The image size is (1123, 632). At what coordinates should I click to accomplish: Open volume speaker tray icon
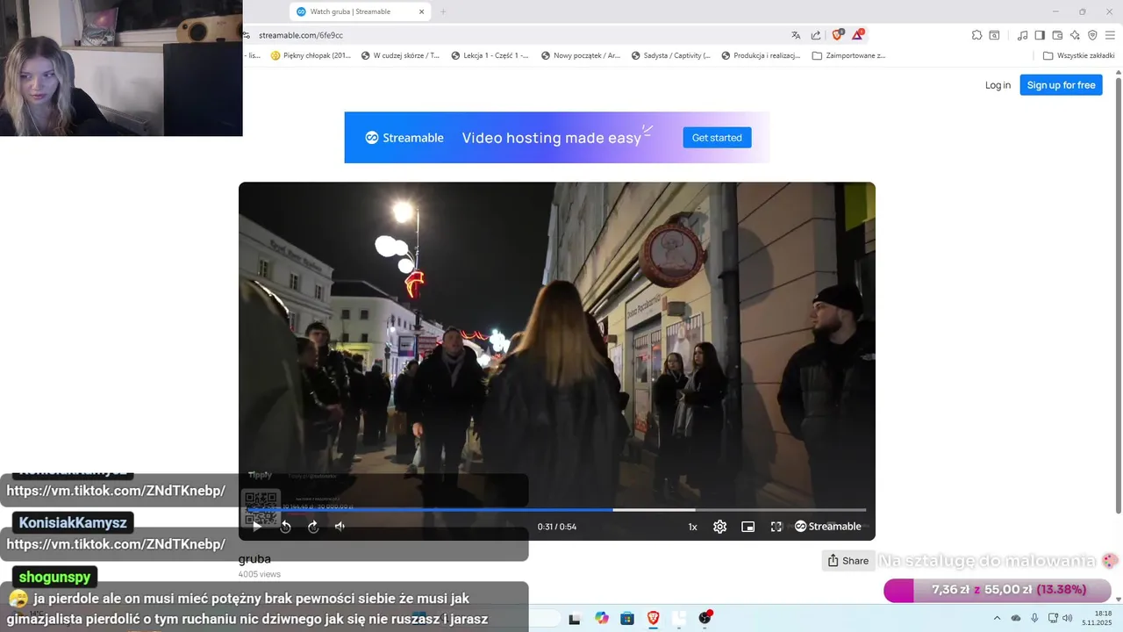(x=1067, y=619)
